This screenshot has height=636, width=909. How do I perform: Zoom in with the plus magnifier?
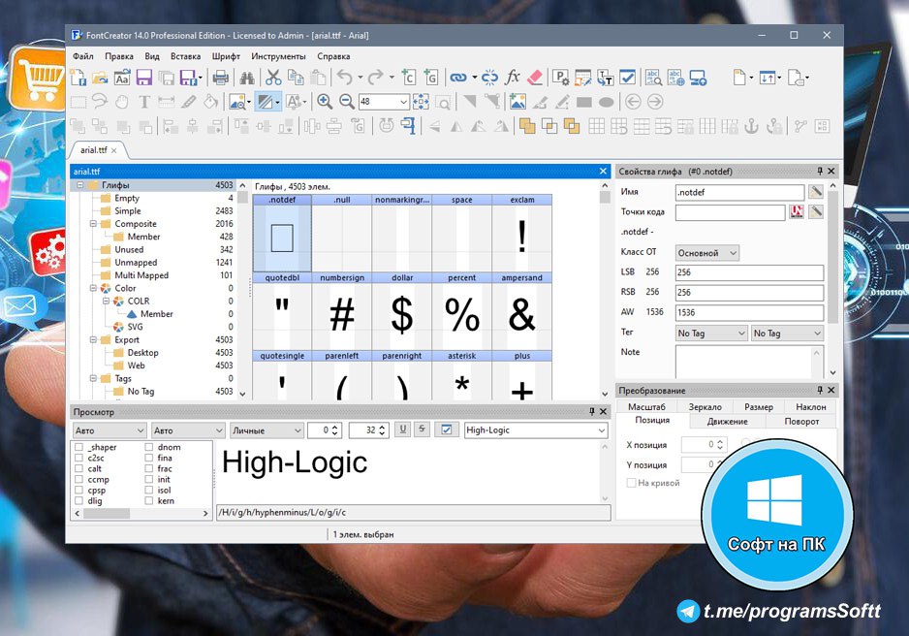click(325, 102)
